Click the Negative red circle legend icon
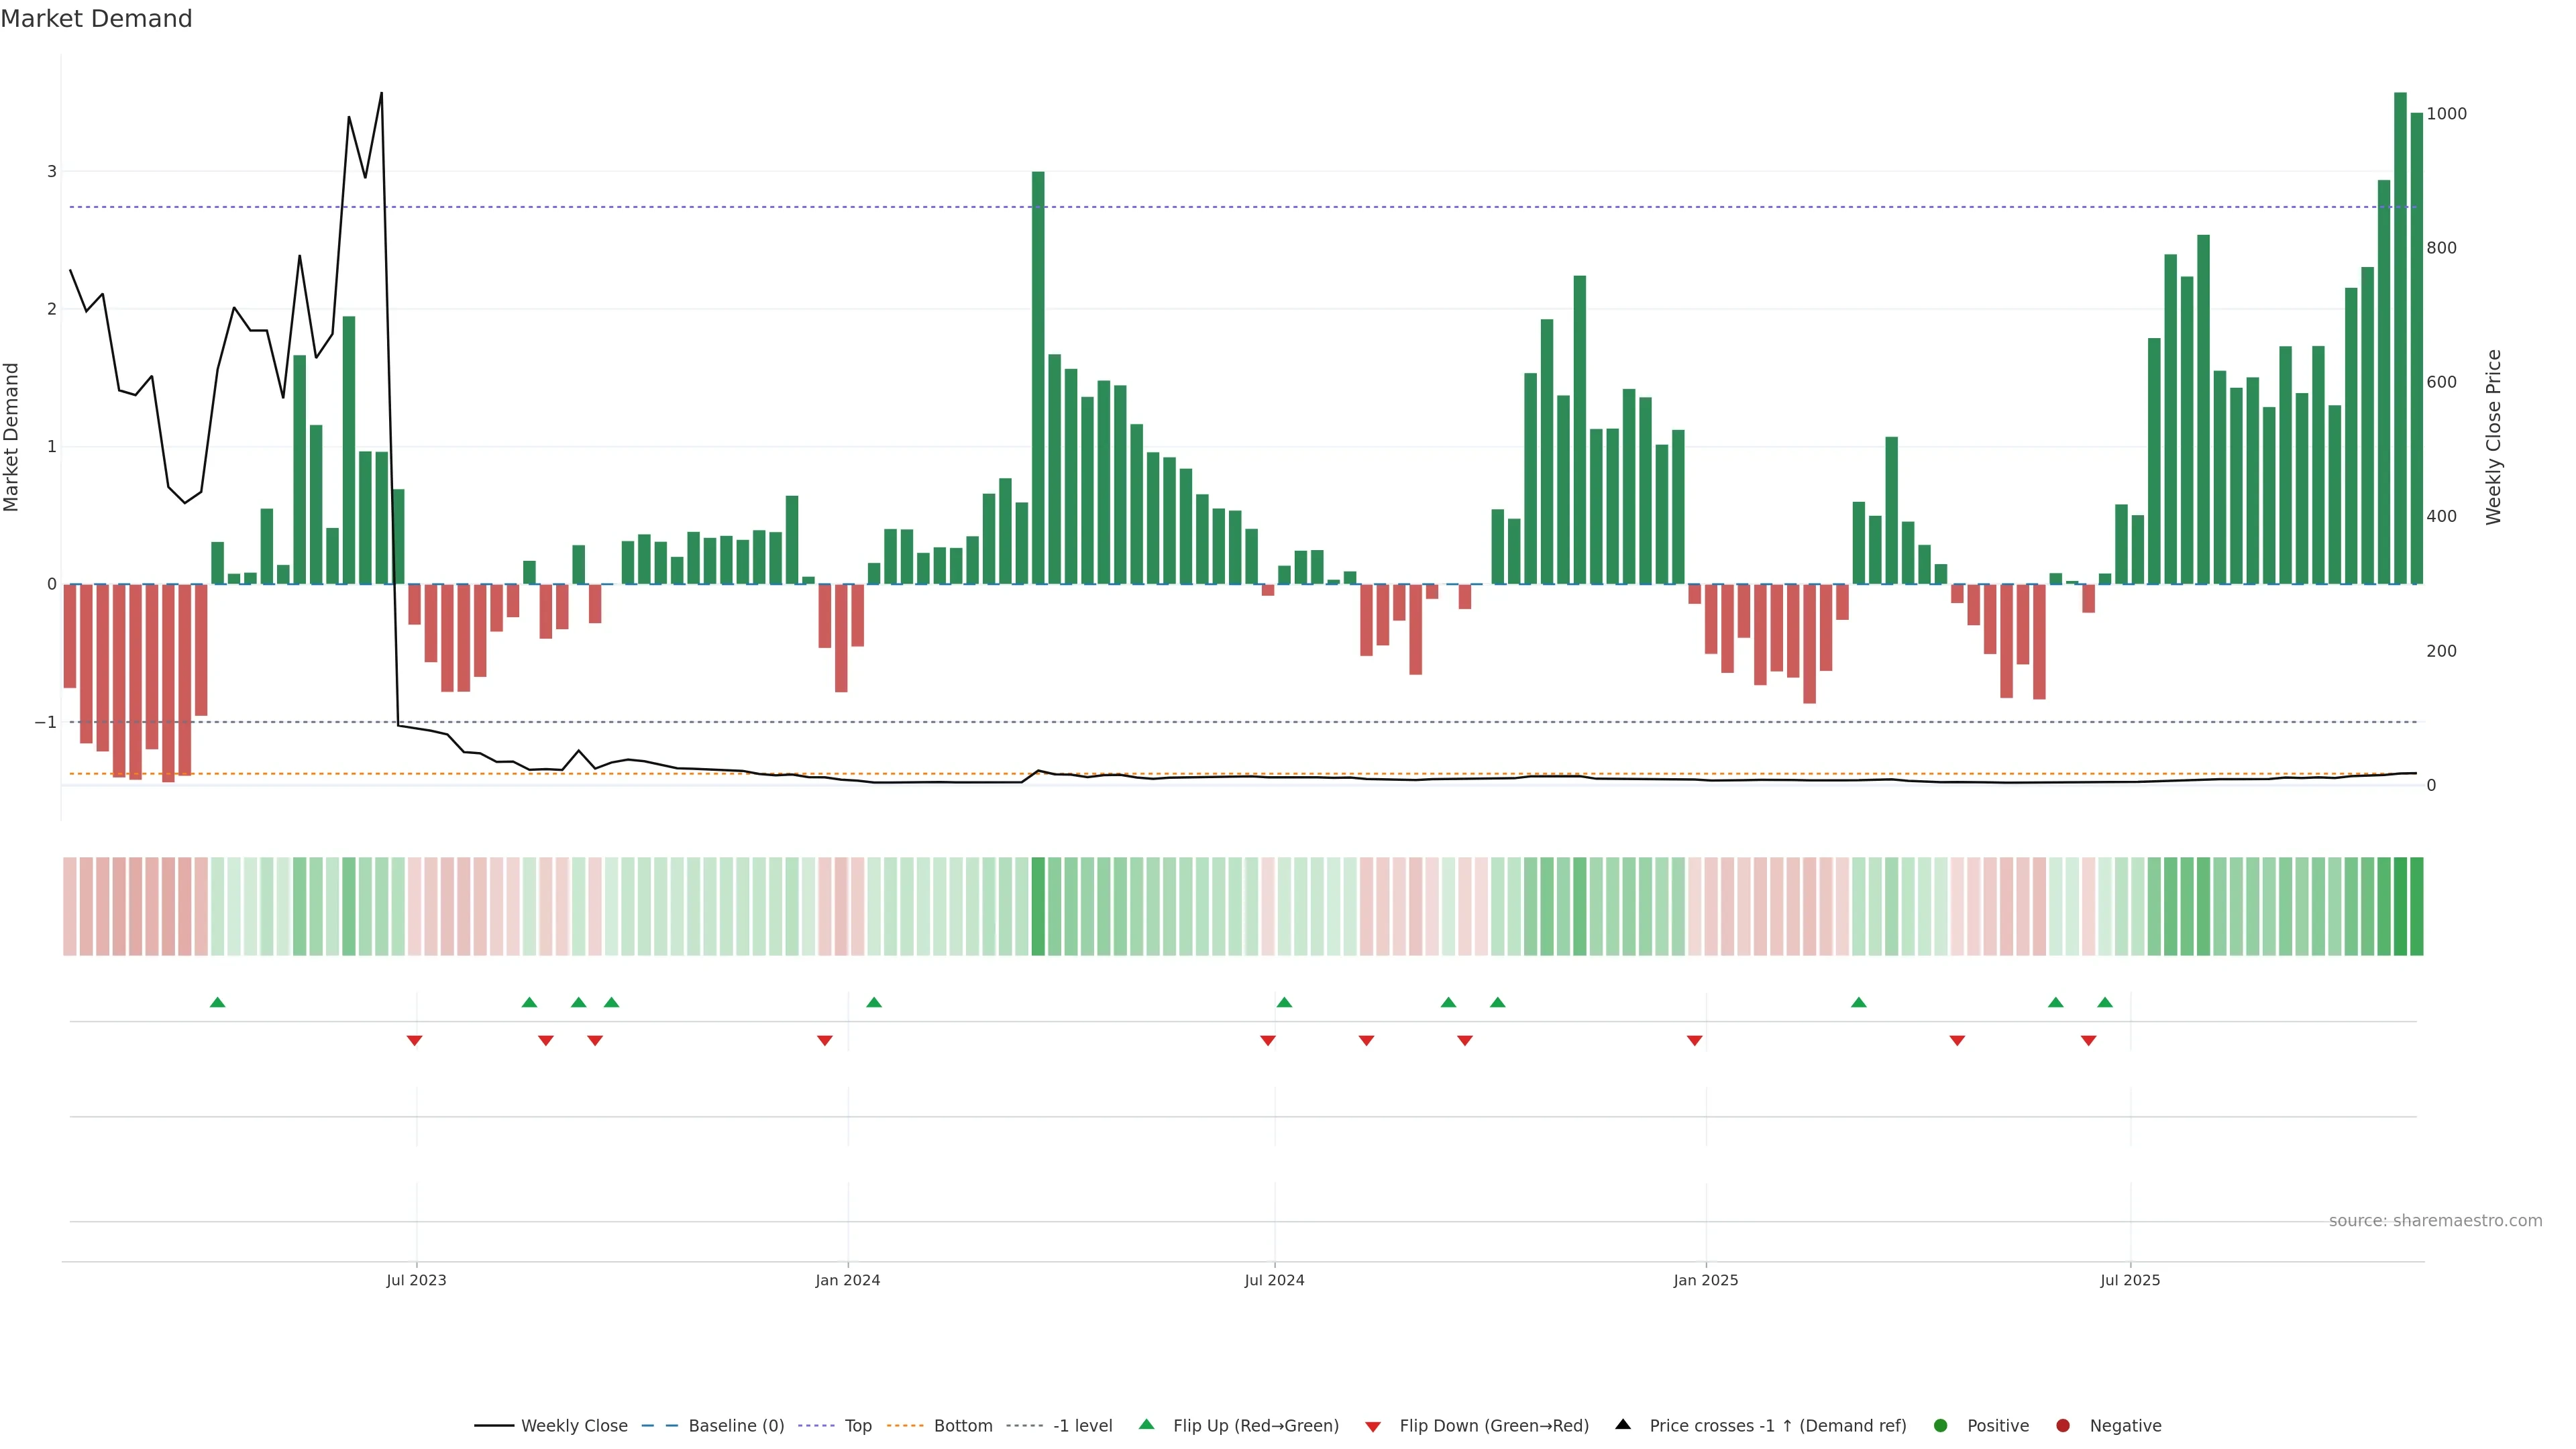2576x1449 pixels. click(2063, 1425)
